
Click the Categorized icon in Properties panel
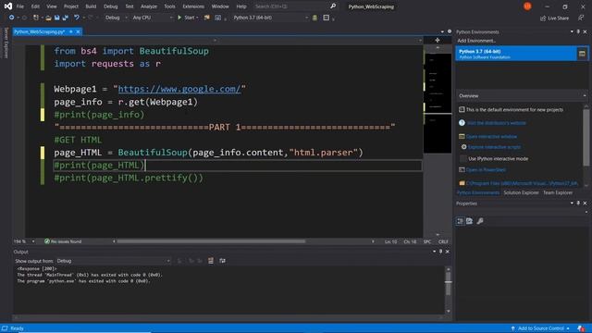click(460, 221)
